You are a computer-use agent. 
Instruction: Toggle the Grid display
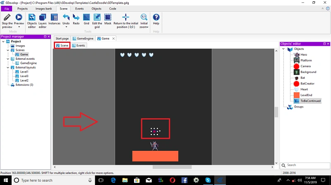pyautogui.click(x=86, y=19)
